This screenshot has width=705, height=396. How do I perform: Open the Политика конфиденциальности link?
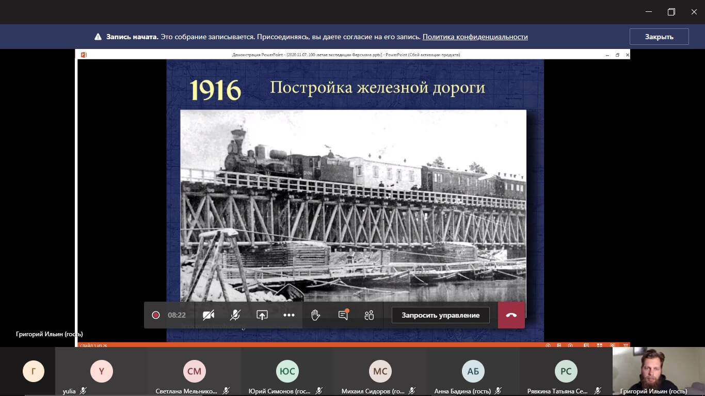[x=475, y=37]
